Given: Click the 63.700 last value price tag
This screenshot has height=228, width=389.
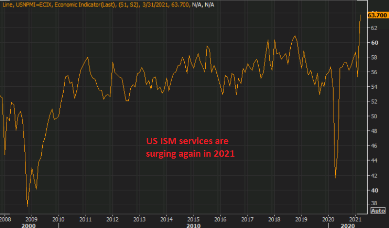Looking at the screenshot, I should tap(377, 16).
